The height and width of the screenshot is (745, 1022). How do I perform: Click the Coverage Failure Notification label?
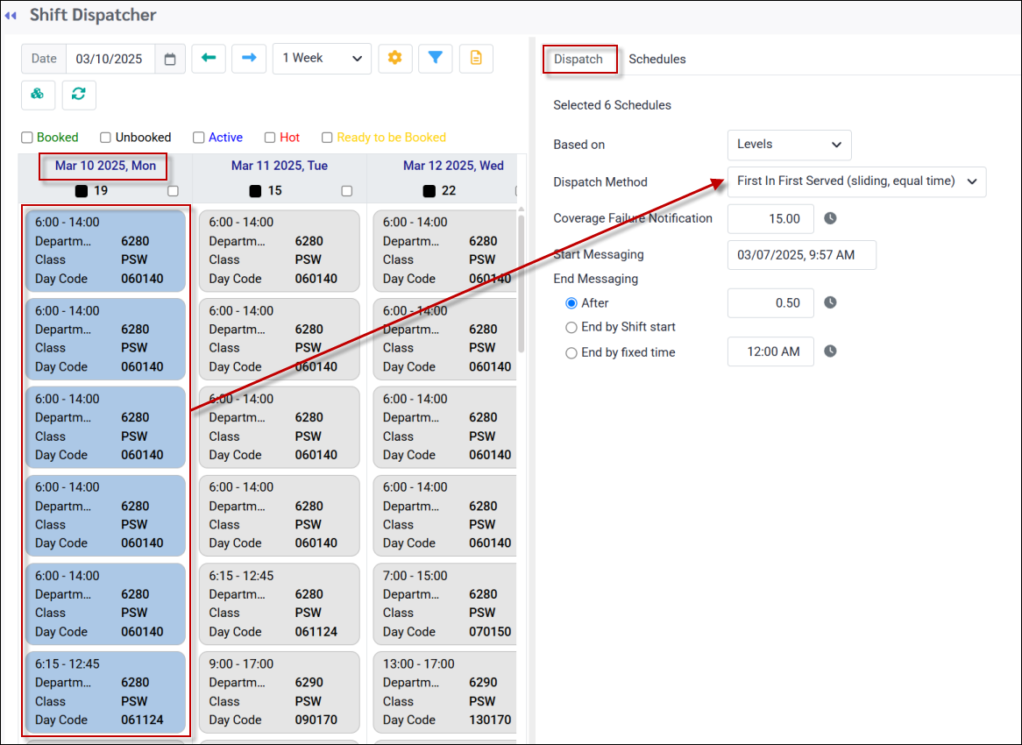pyautogui.click(x=633, y=218)
